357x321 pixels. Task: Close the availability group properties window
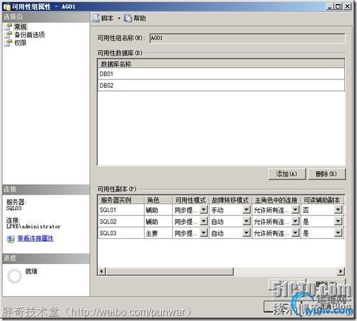(x=347, y=6)
